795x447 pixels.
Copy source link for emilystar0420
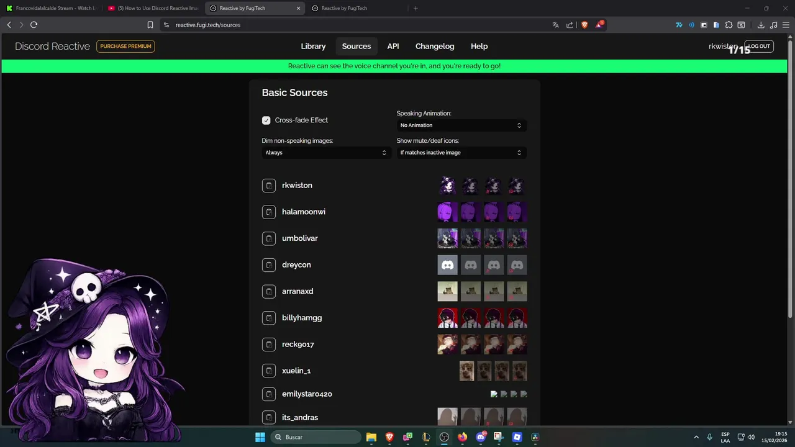(268, 394)
